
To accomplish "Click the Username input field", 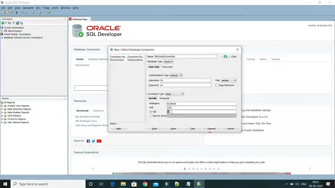I will pos(186,80).
